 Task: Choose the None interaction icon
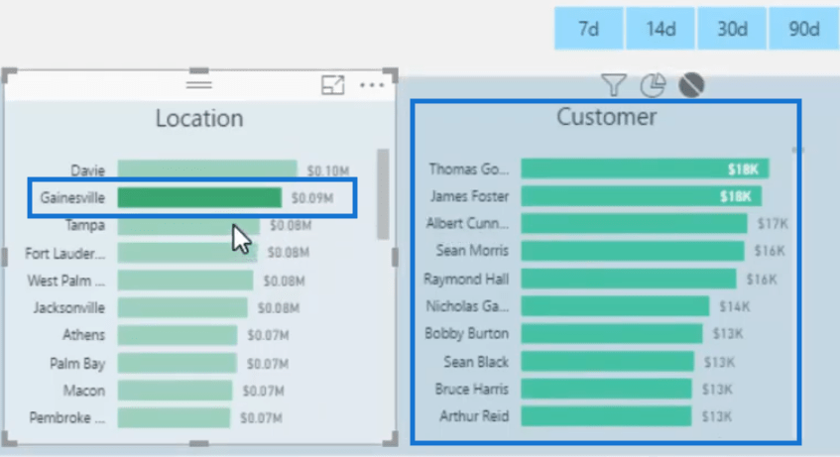pyautogui.click(x=691, y=86)
